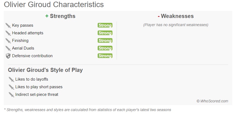Click the WhoScored.com copyright text

pos(212,101)
